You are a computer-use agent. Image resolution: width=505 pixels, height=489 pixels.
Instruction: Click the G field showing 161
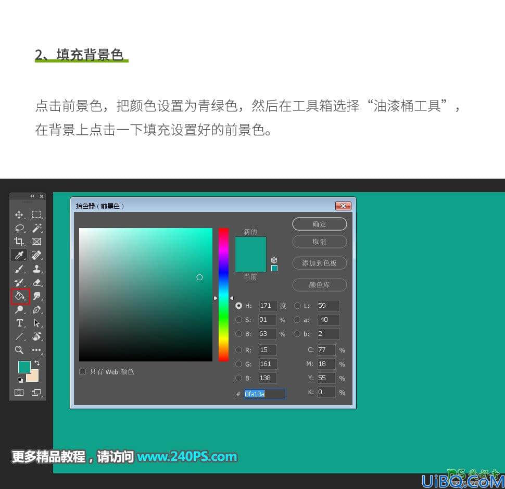click(x=267, y=364)
